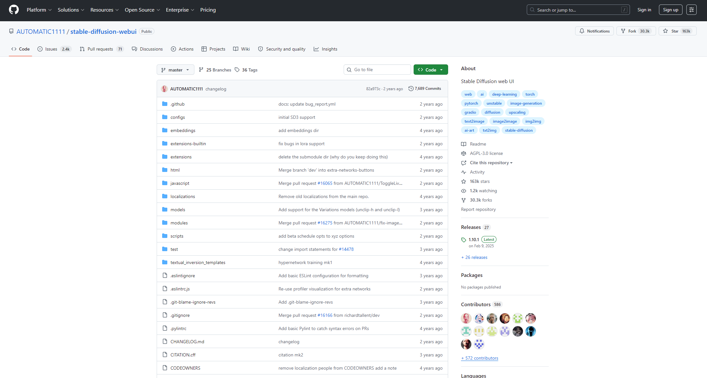This screenshot has height=378, width=707.
Task: Open the javascript folder icon
Action: click(x=165, y=183)
